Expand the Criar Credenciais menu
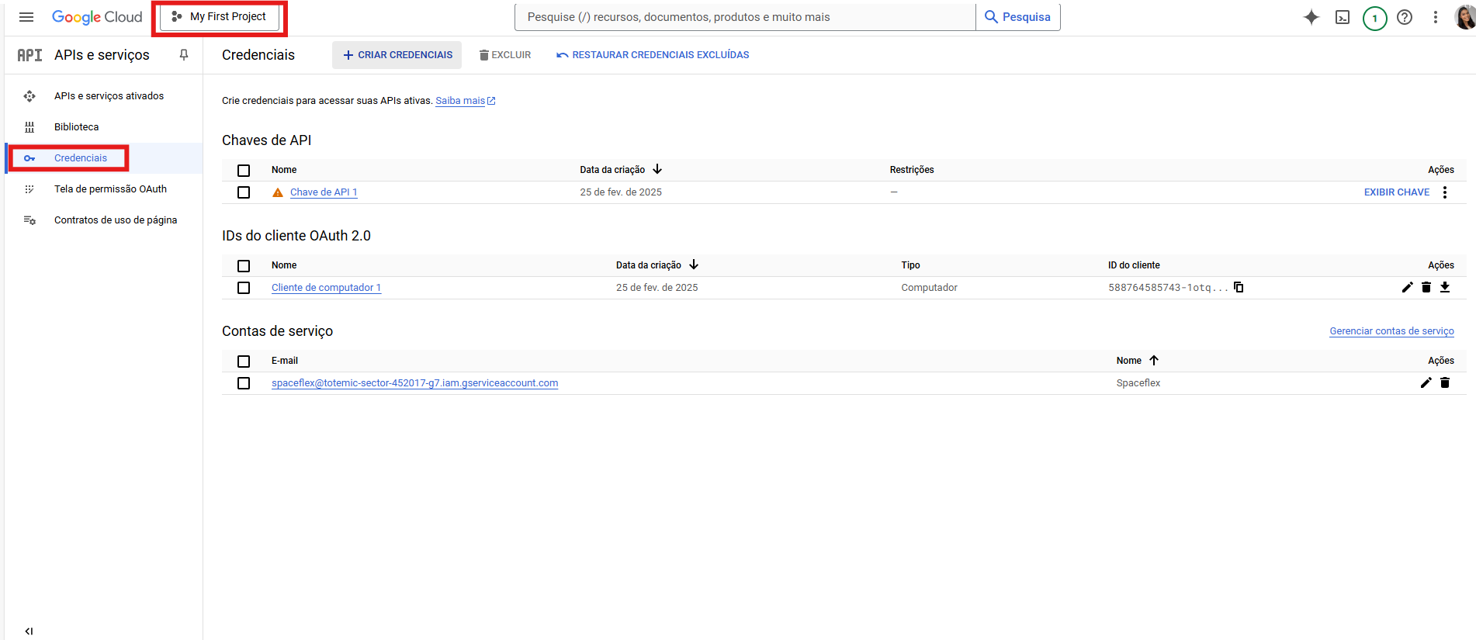 397,55
